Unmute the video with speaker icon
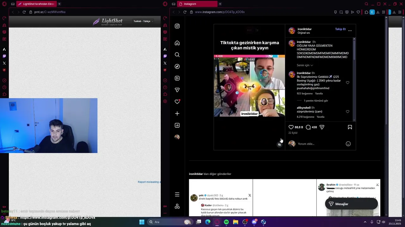Viewport: 405px width, 227px height. point(279,144)
